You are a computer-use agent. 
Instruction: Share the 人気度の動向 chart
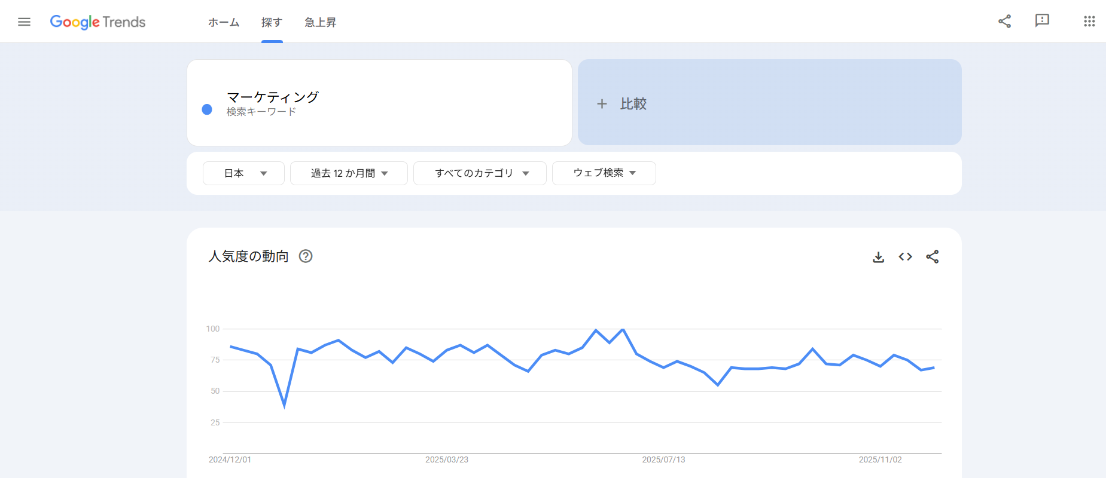(x=932, y=257)
